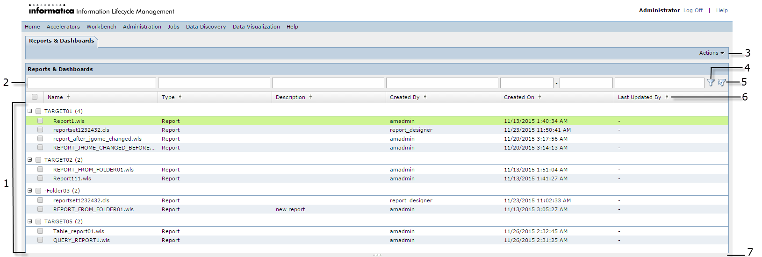Click the Created By sort arrows
The height and width of the screenshot is (257, 762).
[425, 97]
